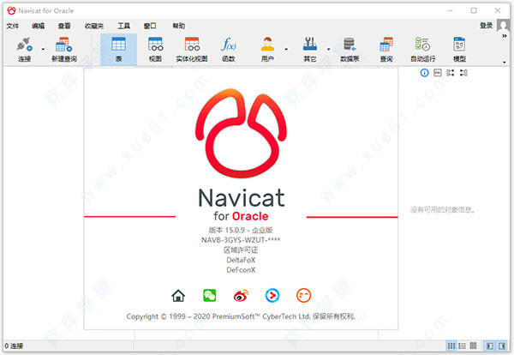Open the Edit (编辑) menu

point(38,26)
